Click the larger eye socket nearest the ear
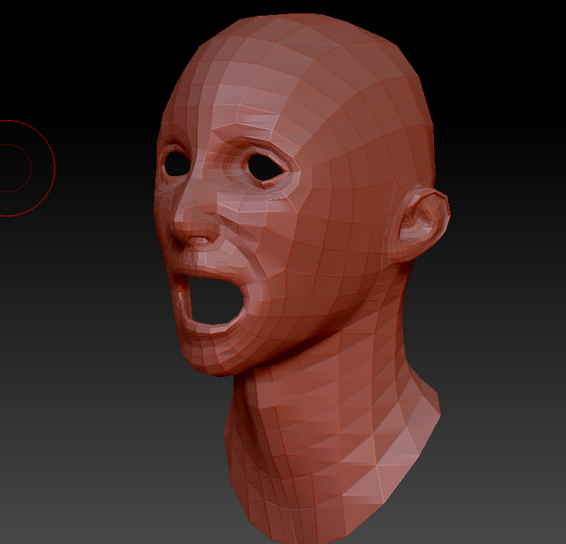 click(266, 166)
